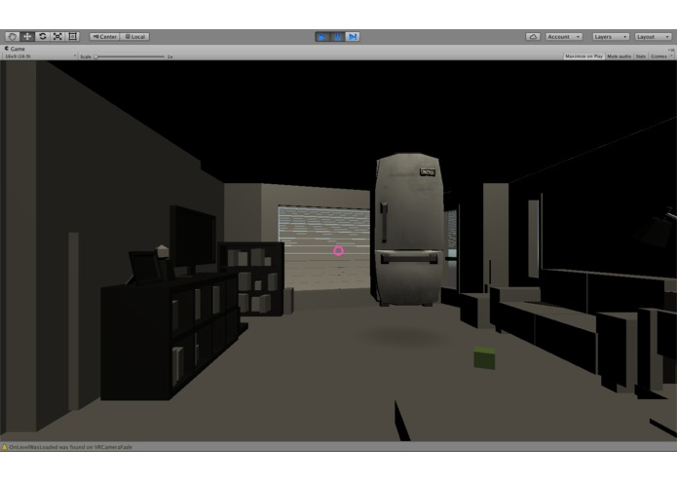Toggle Gizmos in Game view
The image size is (677, 481).
coord(658,56)
